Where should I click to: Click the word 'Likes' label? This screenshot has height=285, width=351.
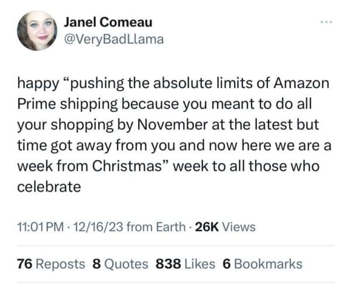[201, 263]
